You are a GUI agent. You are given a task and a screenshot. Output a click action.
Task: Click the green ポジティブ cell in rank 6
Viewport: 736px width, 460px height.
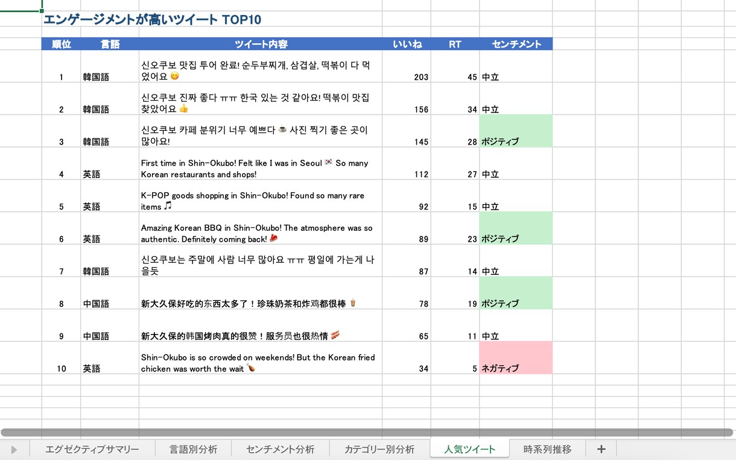[x=516, y=228]
